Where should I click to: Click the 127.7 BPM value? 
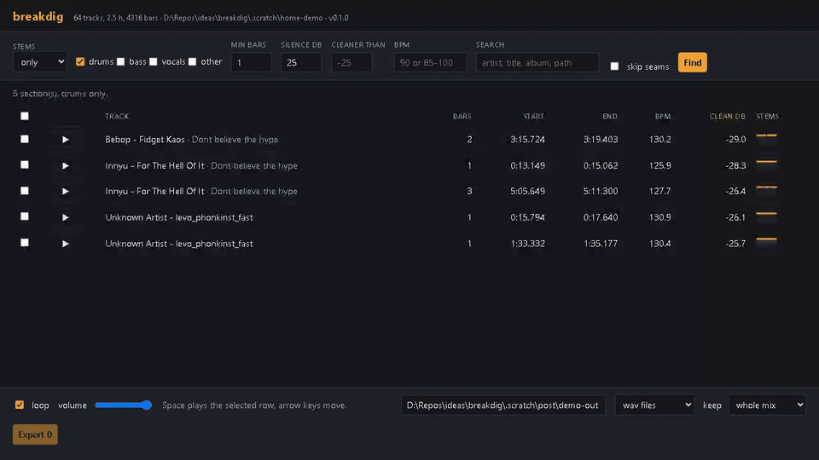660,191
